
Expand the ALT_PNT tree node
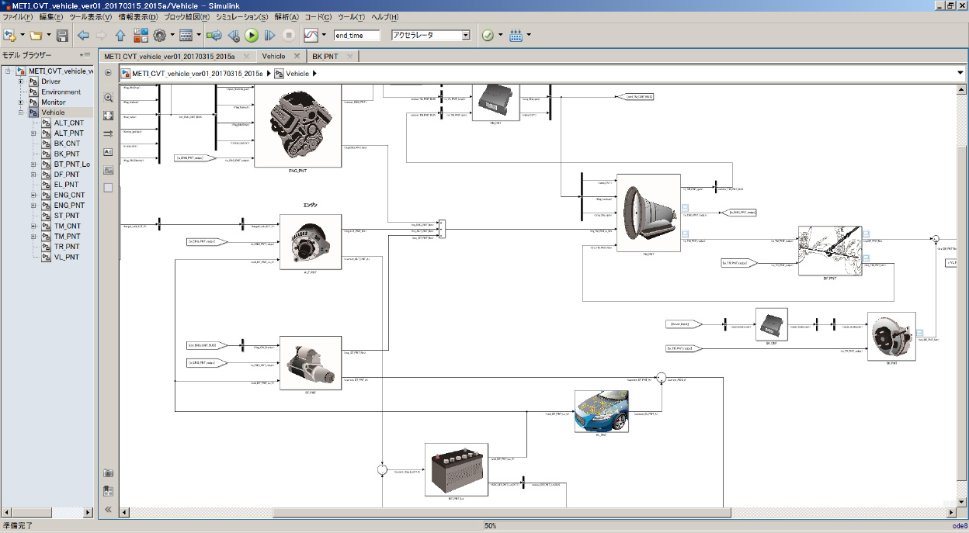click(33, 133)
